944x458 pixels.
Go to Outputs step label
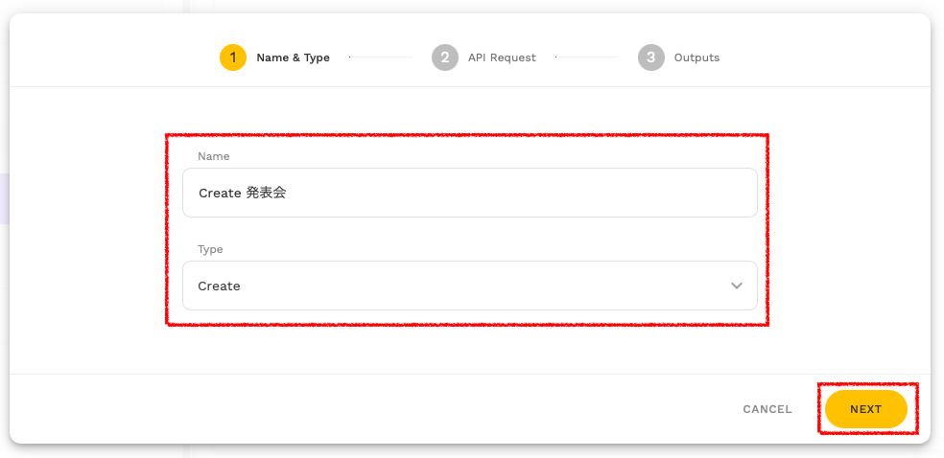point(696,57)
